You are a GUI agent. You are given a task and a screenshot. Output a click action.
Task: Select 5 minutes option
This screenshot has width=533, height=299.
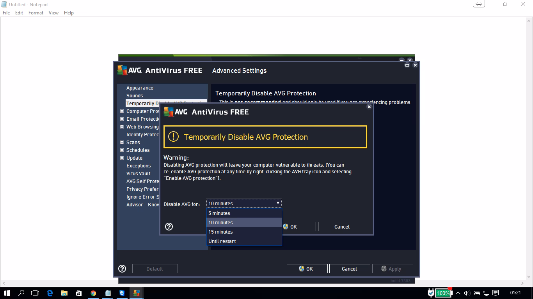coord(244,213)
